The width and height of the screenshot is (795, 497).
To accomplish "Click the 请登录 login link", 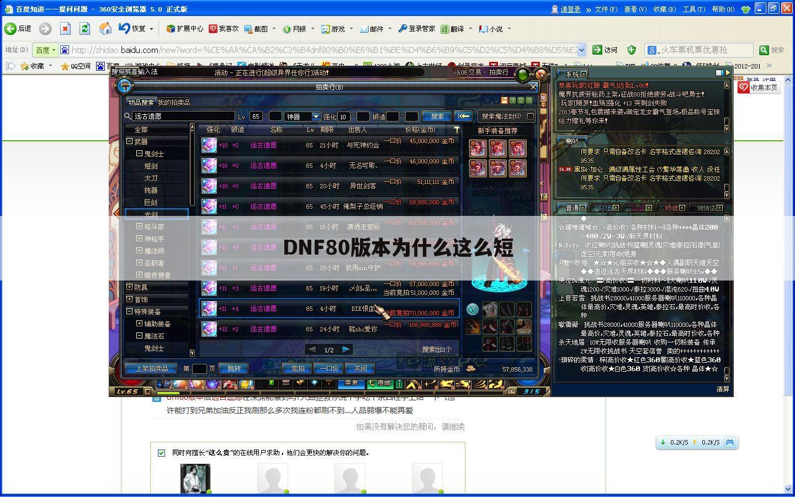I will coord(570,9).
